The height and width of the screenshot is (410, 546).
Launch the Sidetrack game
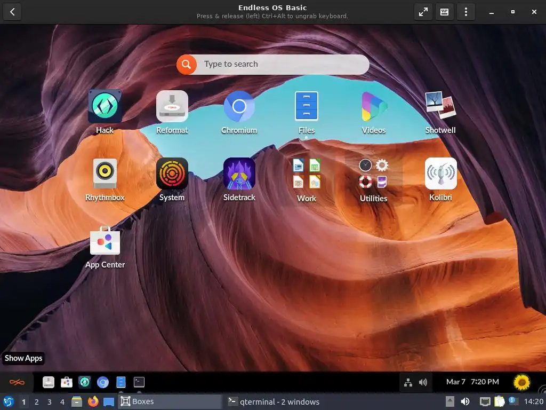tap(239, 174)
